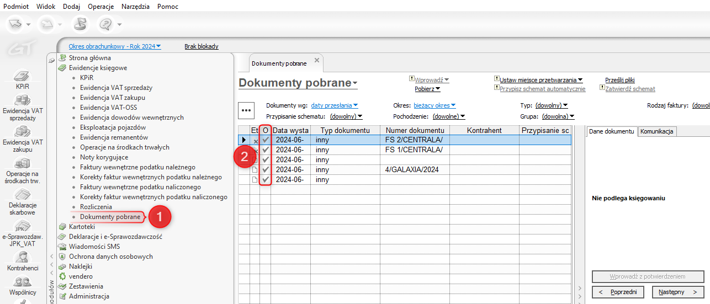Expand the Pobierz dropdown
The image size is (710, 304).
[x=427, y=89]
